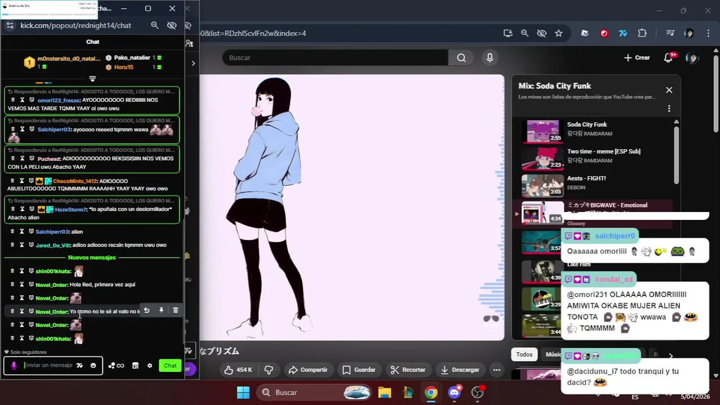
Task: Click the Crear create button
Action: tap(637, 58)
